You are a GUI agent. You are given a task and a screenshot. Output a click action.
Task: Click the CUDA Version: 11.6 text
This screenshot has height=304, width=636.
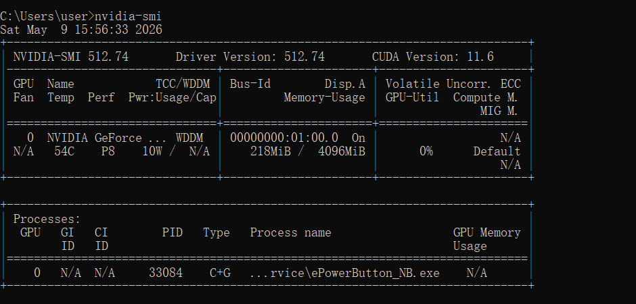pos(433,57)
